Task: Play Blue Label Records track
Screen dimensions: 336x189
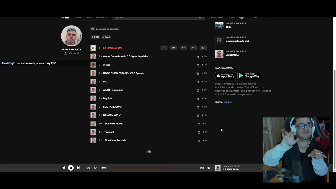Action: tap(115, 140)
